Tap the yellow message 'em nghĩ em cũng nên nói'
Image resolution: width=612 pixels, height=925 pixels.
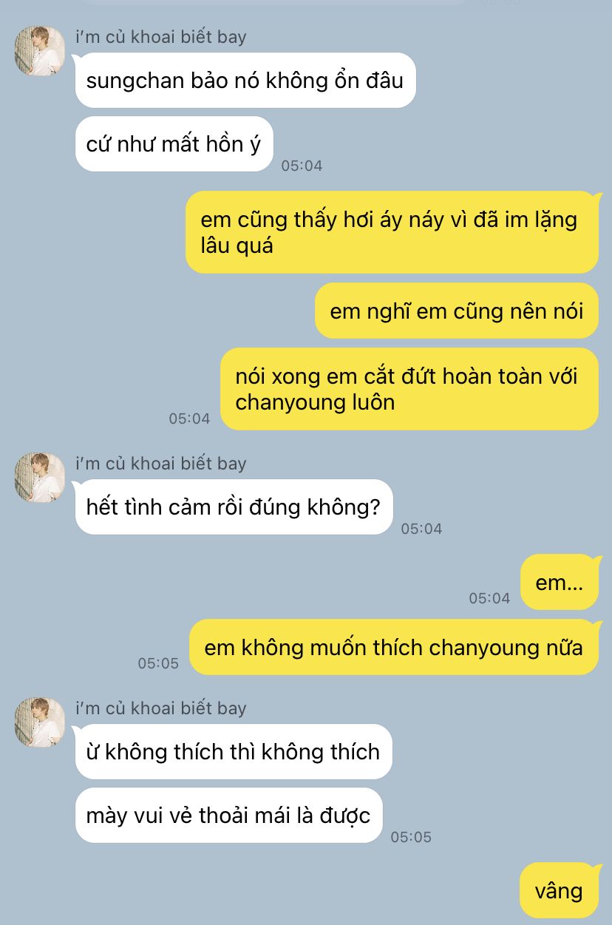pos(457,311)
